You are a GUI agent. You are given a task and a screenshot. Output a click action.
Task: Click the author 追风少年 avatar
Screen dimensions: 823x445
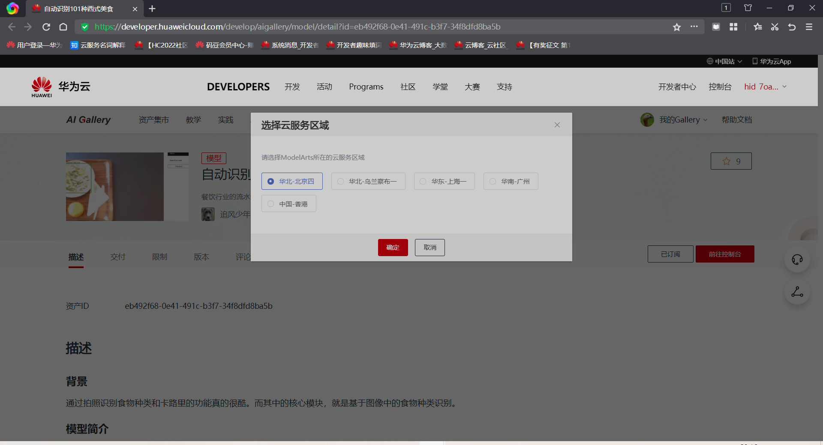pos(208,214)
